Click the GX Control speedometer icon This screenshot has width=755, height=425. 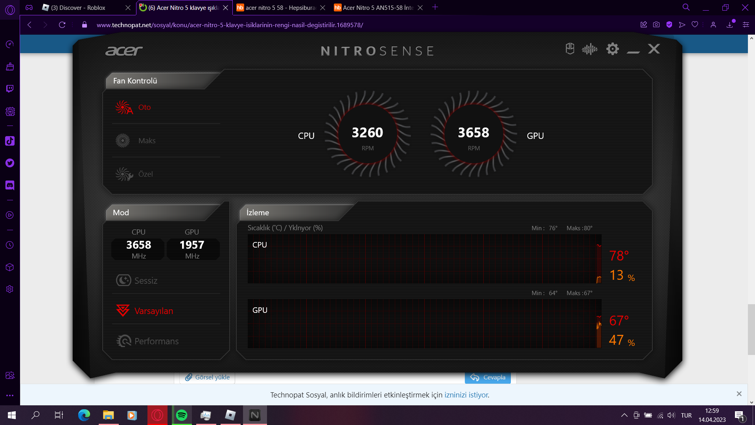10,44
